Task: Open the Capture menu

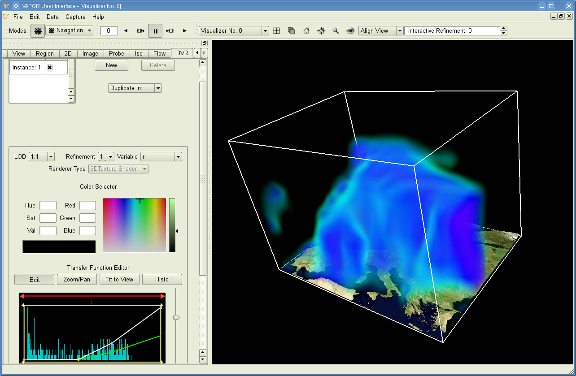Action: pos(75,17)
